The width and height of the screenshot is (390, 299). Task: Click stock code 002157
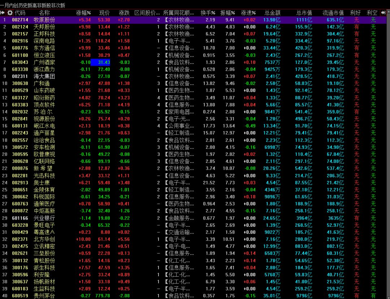(x=20, y=34)
